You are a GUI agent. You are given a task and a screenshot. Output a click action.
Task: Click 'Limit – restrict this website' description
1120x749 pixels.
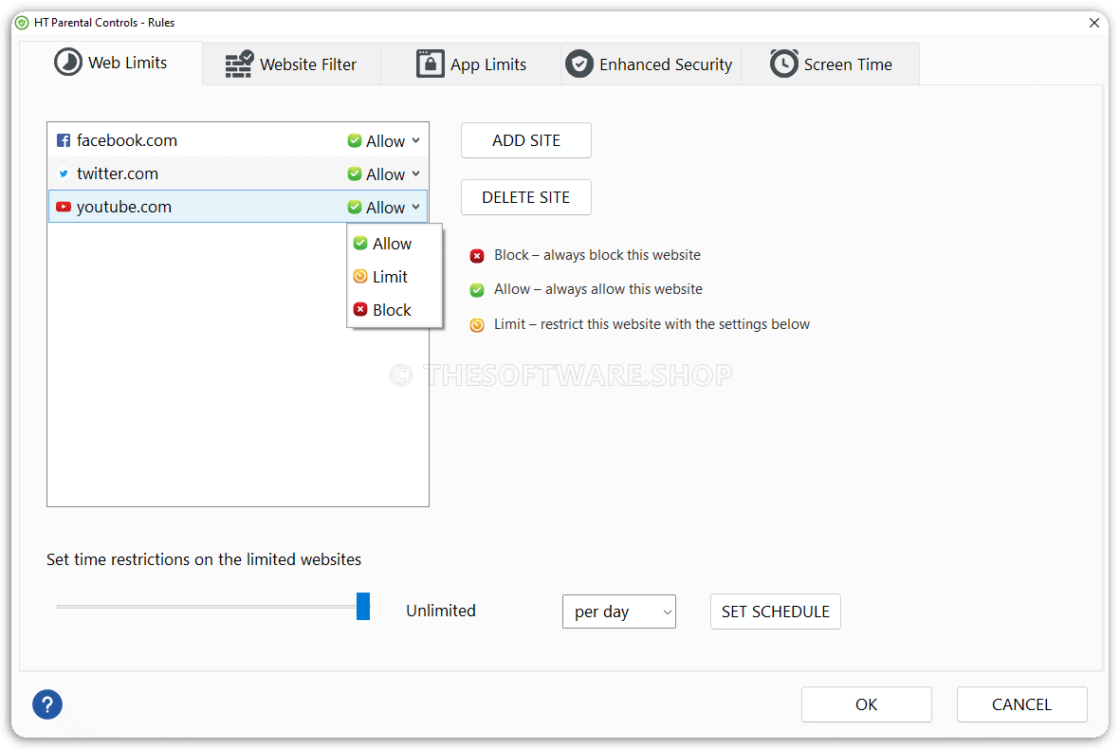click(x=652, y=325)
